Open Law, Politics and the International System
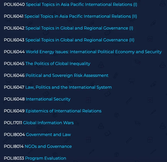This screenshot has height=162, width=167. (69, 87)
